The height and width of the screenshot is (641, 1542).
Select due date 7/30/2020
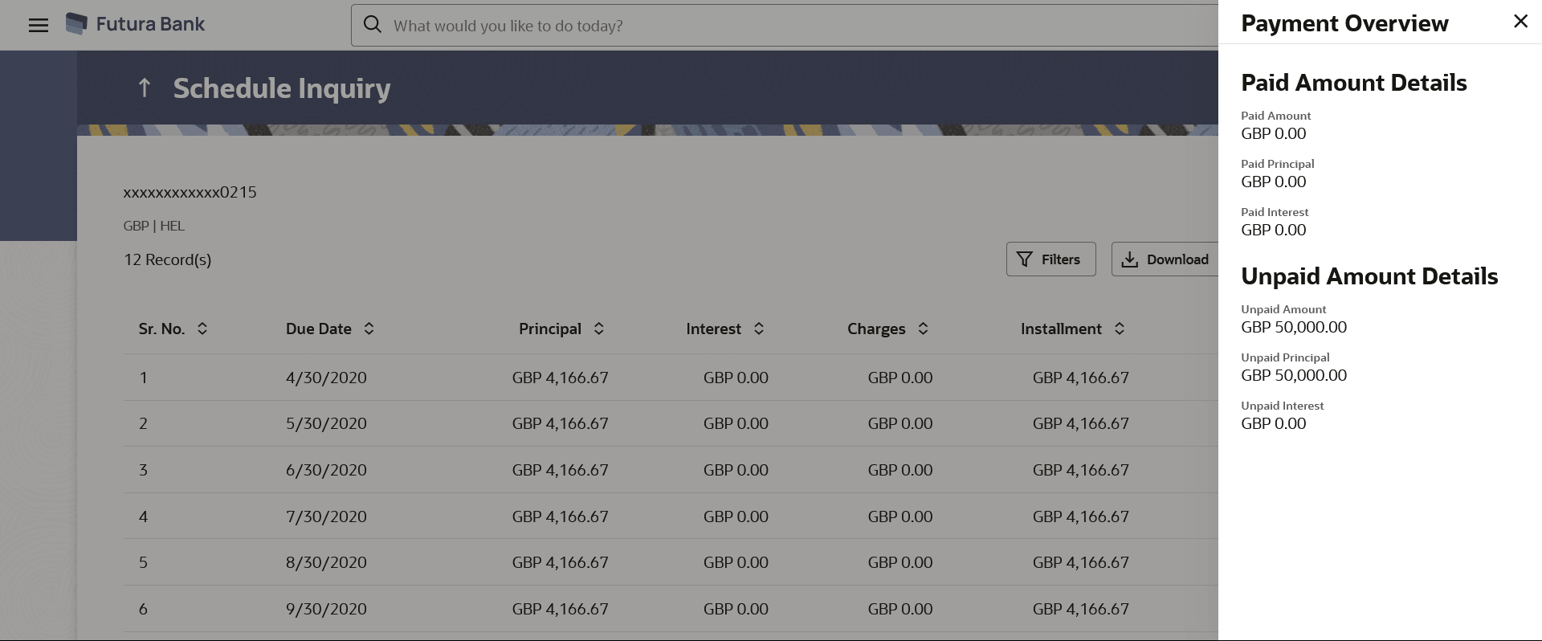pyautogui.click(x=326, y=516)
